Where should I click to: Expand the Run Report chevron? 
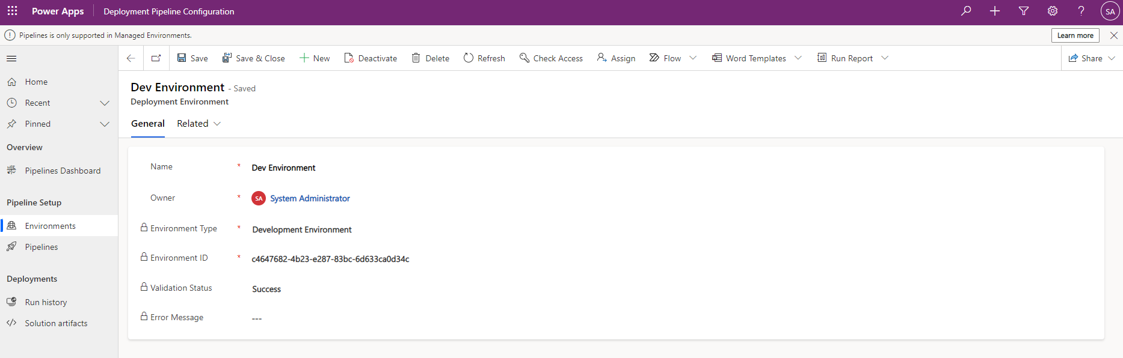[885, 58]
